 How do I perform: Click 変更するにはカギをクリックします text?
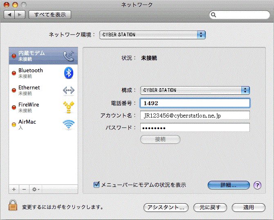[x=63, y=207]
